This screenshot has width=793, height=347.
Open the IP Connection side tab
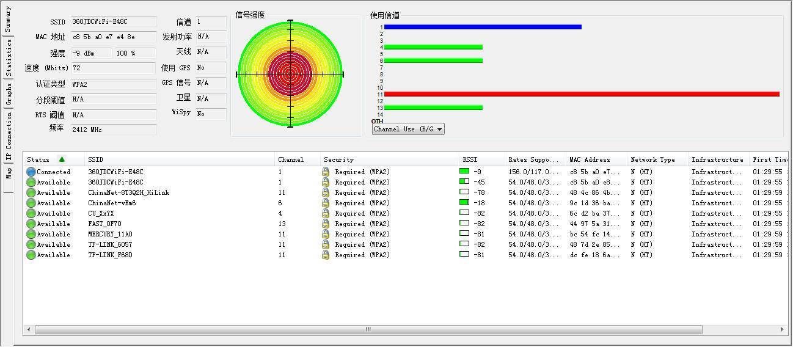pyautogui.click(x=8, y=136)
